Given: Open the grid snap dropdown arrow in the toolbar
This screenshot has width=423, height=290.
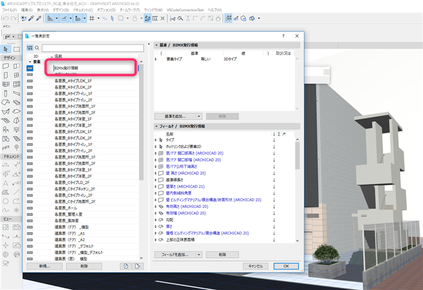Looking at the screenshot, I should click(x=98, y=18).
